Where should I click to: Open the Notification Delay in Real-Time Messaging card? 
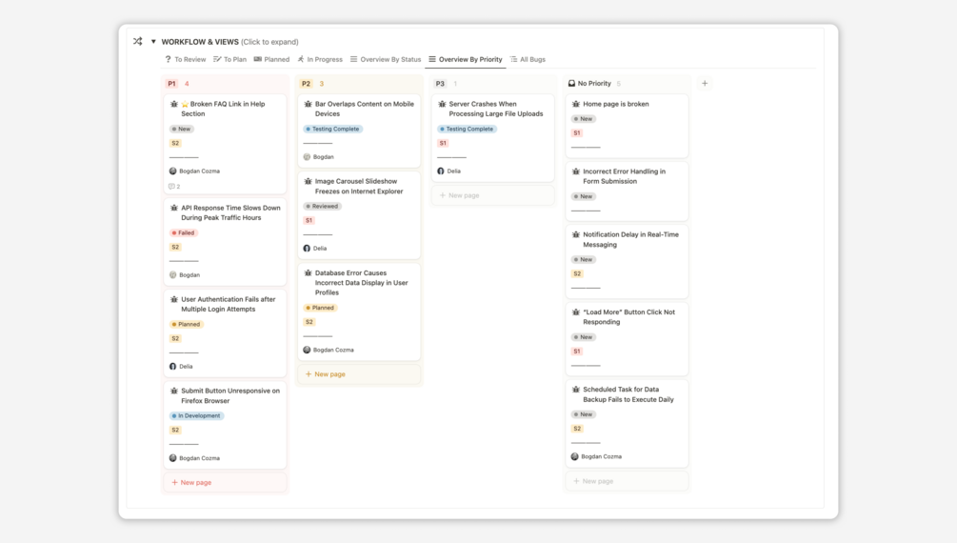(x=630, y=239)
